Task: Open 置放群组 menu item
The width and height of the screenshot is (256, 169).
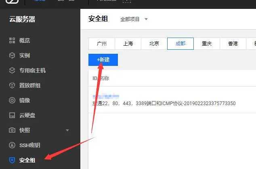Action: [30, 85]
